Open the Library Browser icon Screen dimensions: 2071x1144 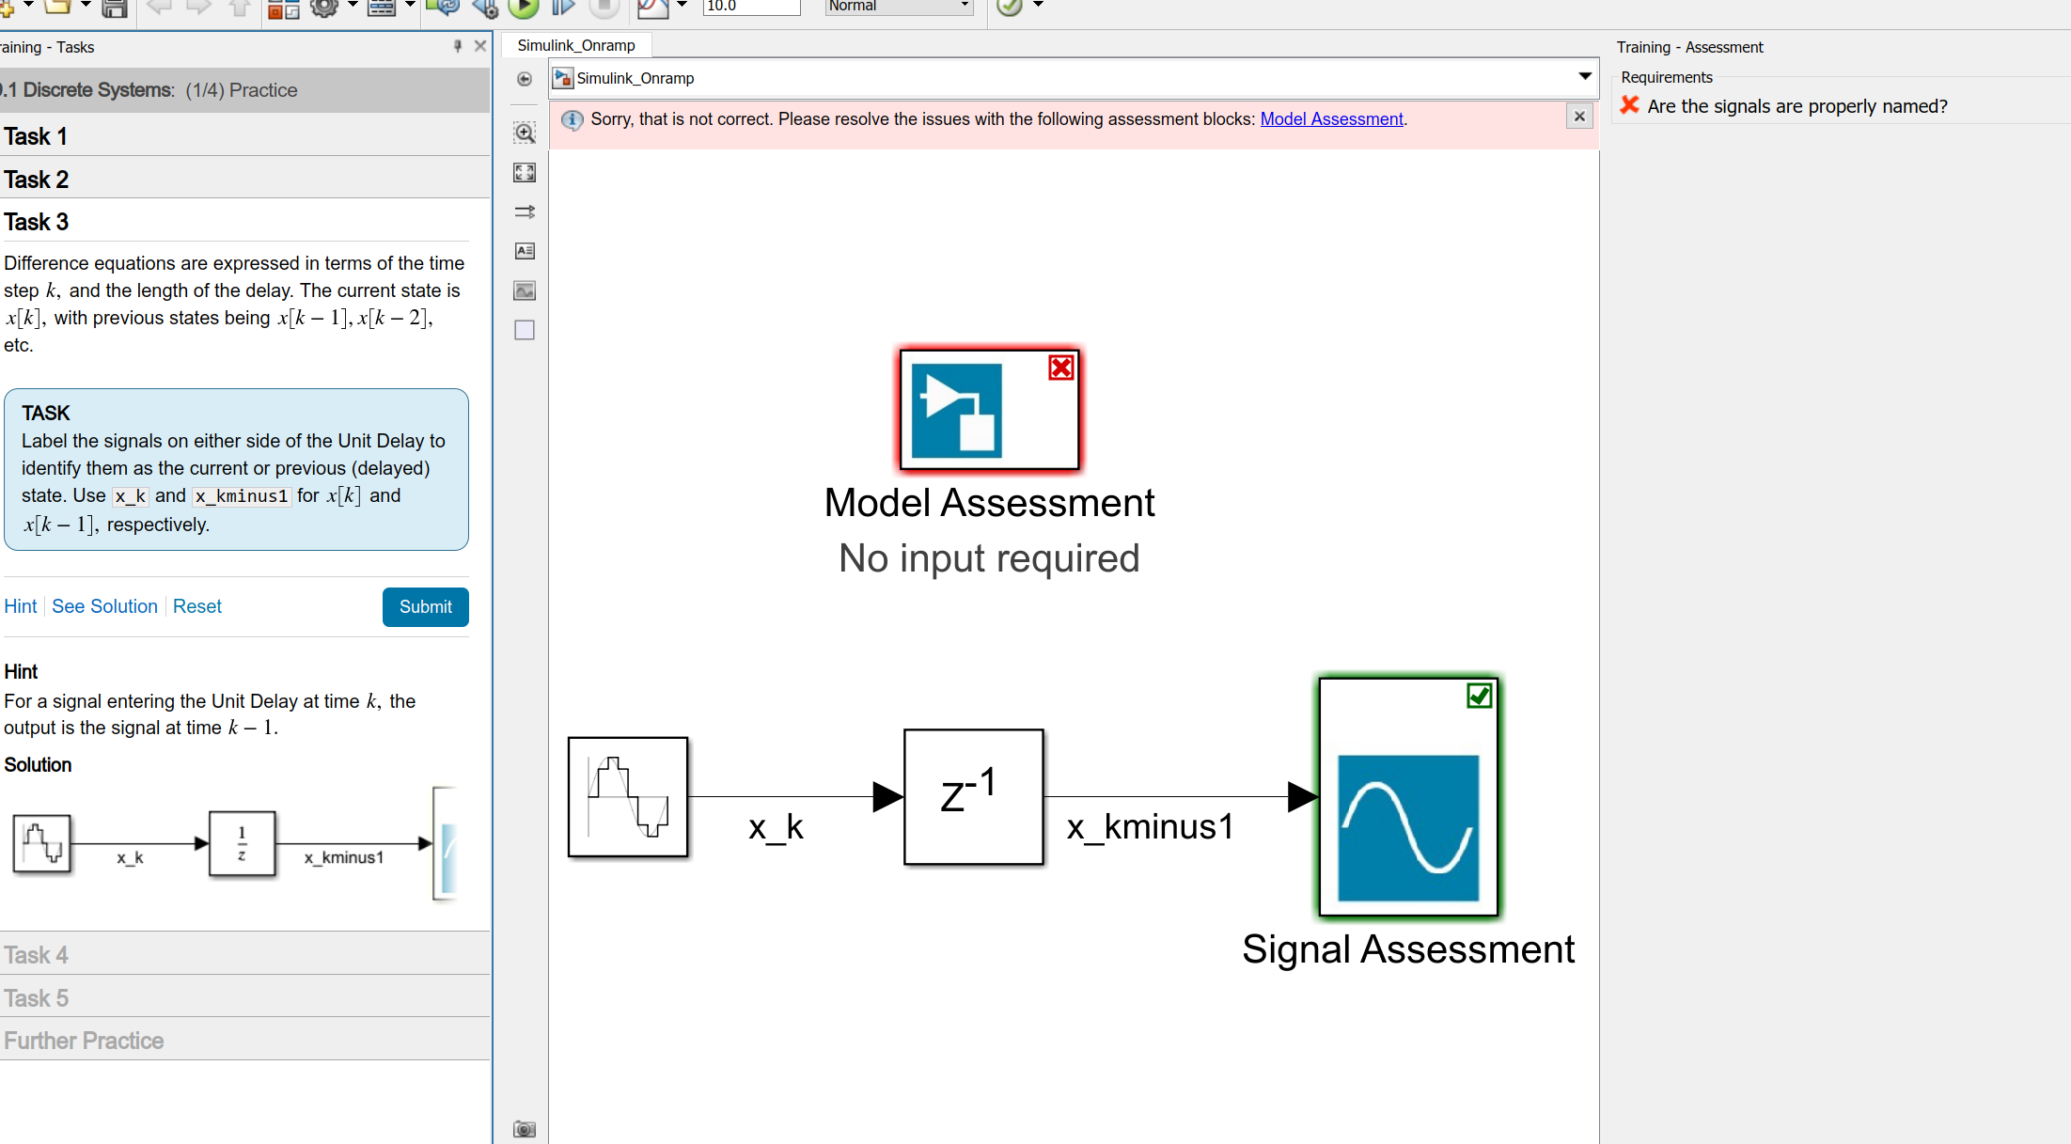tap(283, 8)
